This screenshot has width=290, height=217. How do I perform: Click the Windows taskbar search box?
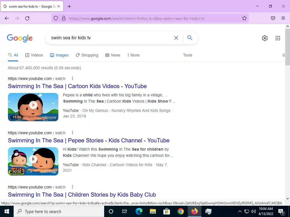(x=59, y=211)
